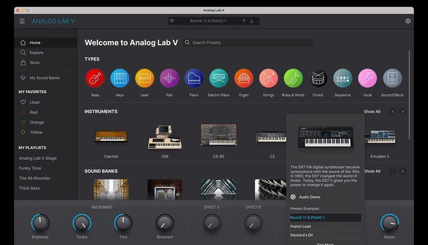
Task: Open The All-Rounder playlist
Action: tap(35, 178)
